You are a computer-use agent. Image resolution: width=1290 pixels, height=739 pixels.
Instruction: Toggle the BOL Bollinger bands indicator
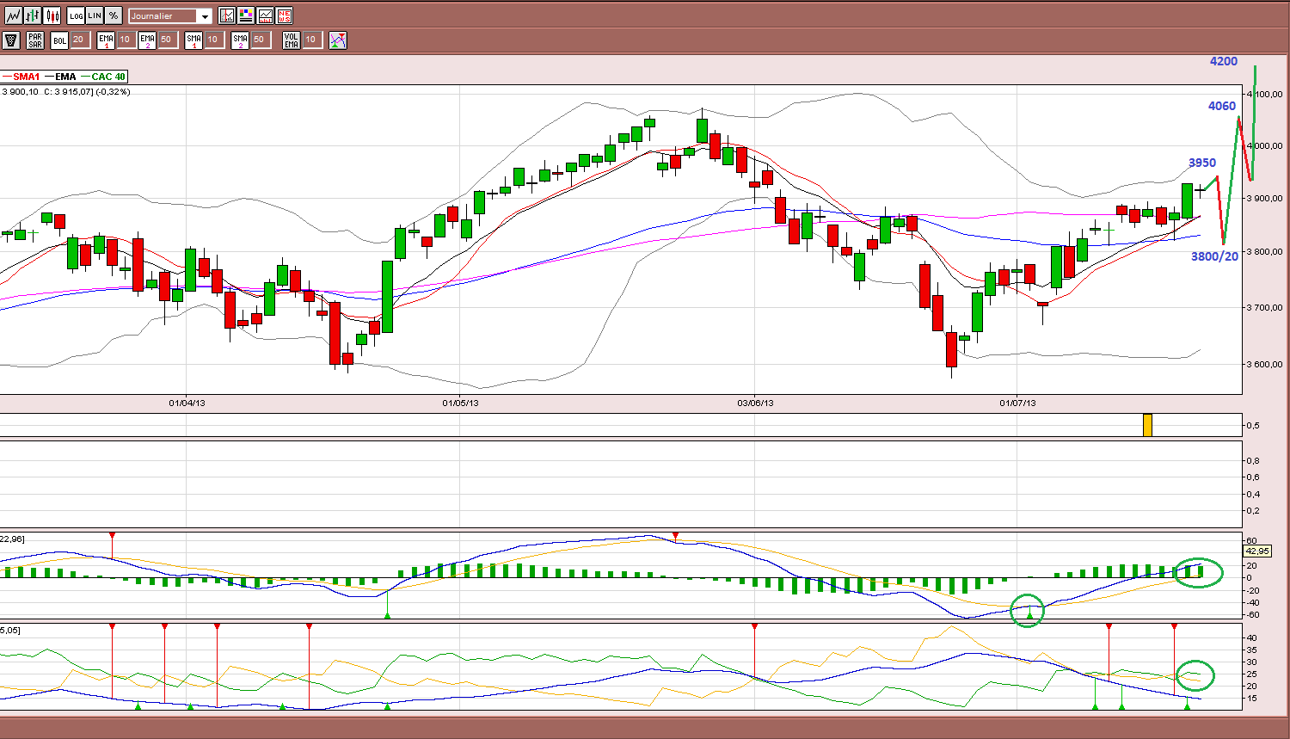pos(59,40)
